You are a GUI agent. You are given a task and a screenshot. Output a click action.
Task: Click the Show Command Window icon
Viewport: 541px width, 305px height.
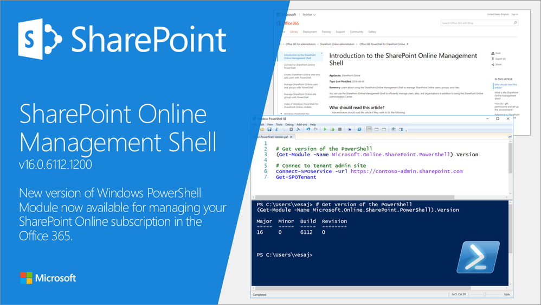(394, 129)
